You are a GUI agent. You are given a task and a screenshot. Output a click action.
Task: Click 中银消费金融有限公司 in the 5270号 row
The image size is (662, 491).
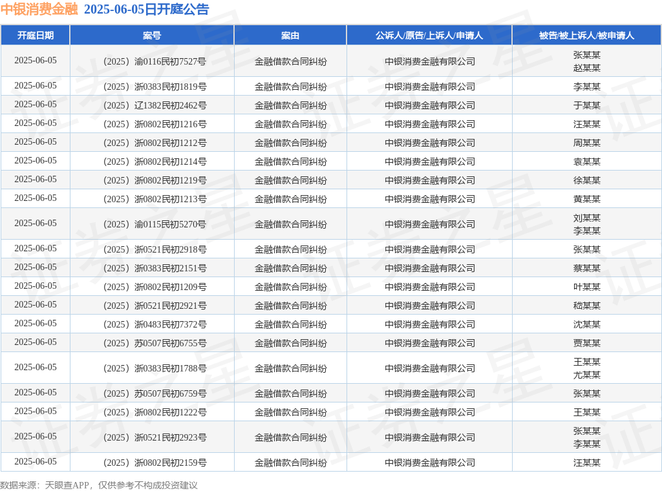pos(430,224)
